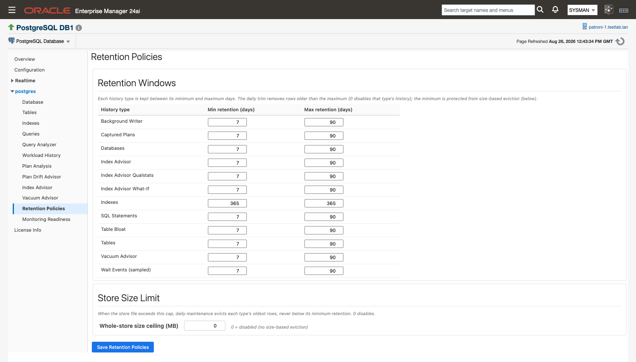Open Workload History page

tap(41, 155)
